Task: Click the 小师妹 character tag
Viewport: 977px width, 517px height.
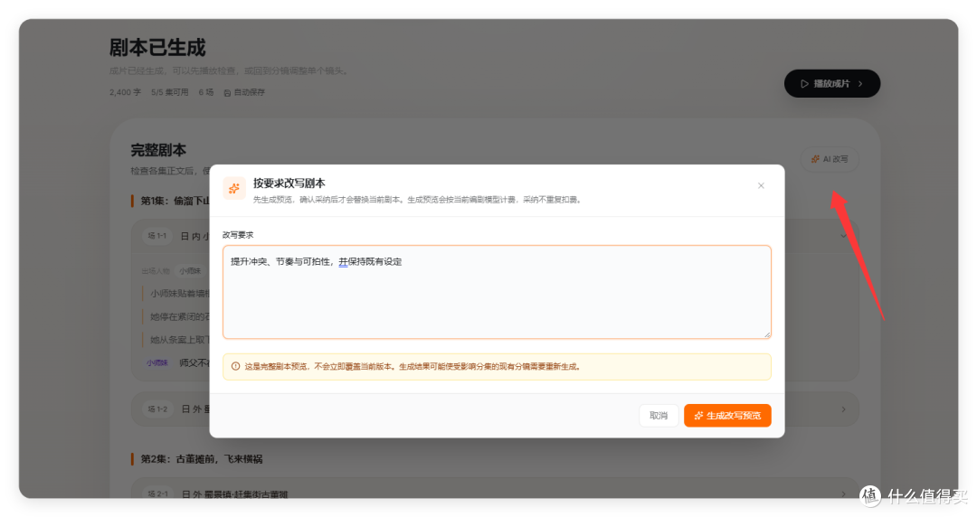Action: [190, 271]
